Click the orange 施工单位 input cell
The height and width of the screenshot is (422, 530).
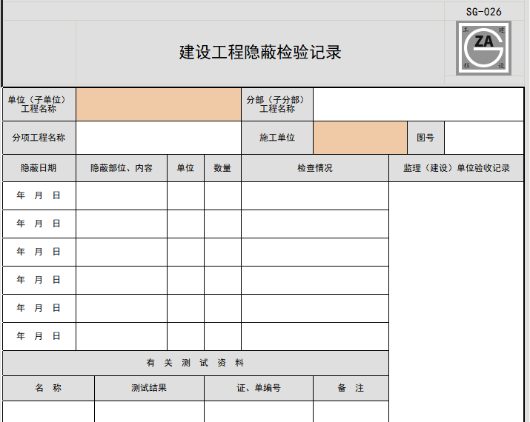[360, 138]
